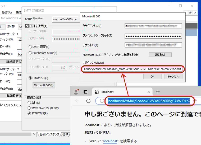201x145 pixels.
Task: Click the read aloud icon in address bar
Action: point(194,101)
